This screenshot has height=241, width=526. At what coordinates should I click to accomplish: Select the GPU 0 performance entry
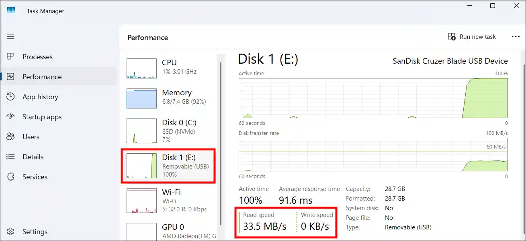click(x=169, y=231)
